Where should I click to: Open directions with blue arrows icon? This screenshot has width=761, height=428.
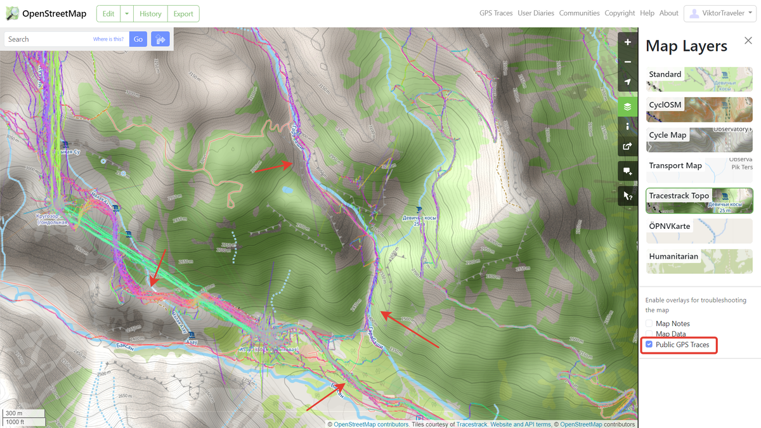pyautogui.click(x=160, y=39)
